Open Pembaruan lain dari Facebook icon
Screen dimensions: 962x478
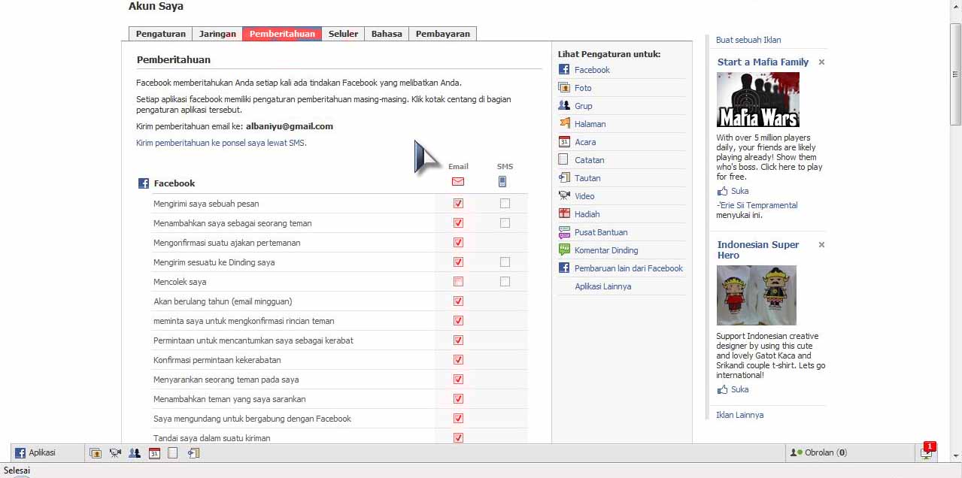pos(564,268)
